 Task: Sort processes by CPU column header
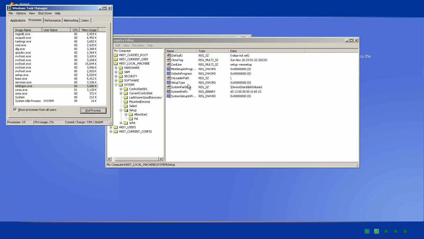click(75, 30)
